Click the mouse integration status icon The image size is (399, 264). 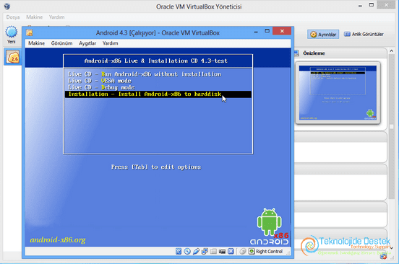click(x=243, y=251)
